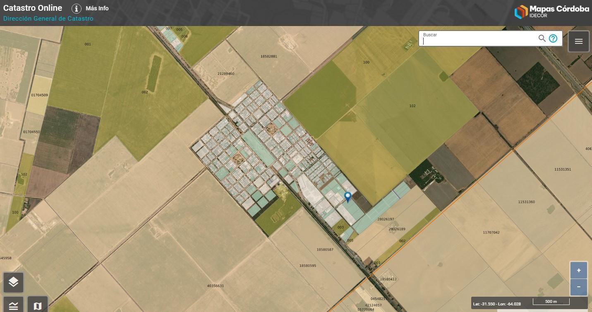Zoom in with the plus button

coord(579,270)
